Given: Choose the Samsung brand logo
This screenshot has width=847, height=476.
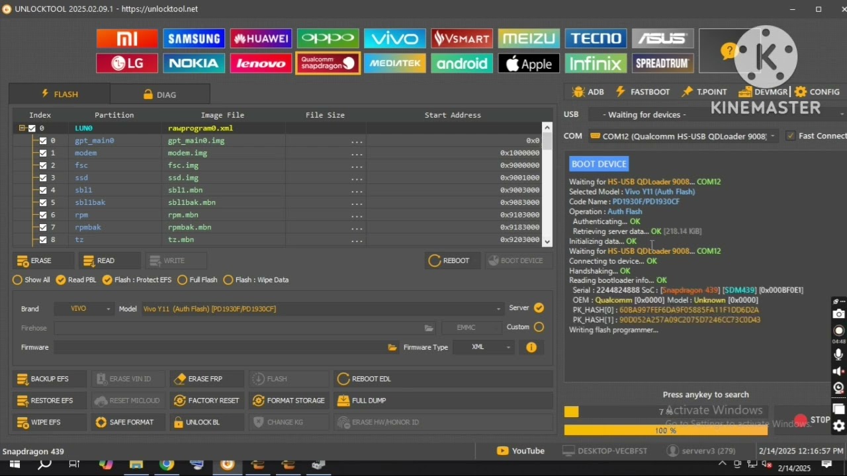Looking at the screenshot, I should (x=194, y=38).
